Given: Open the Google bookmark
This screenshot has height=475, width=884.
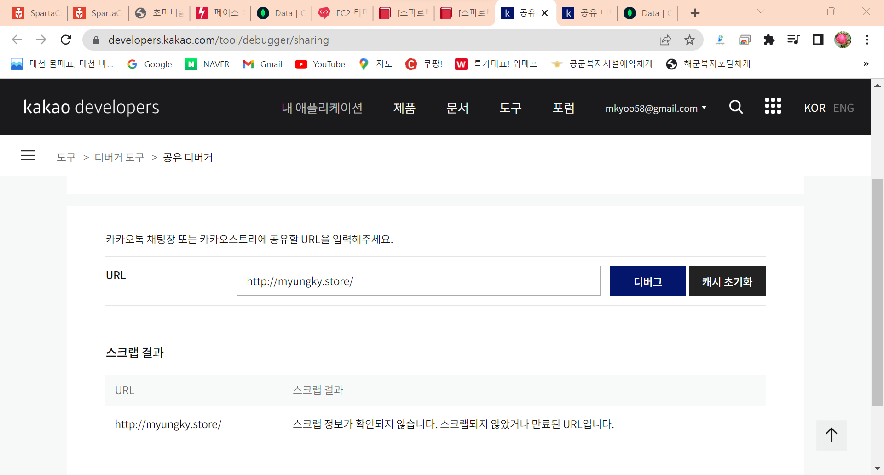Looking at the screenshot, I should (x=150, y=64).
